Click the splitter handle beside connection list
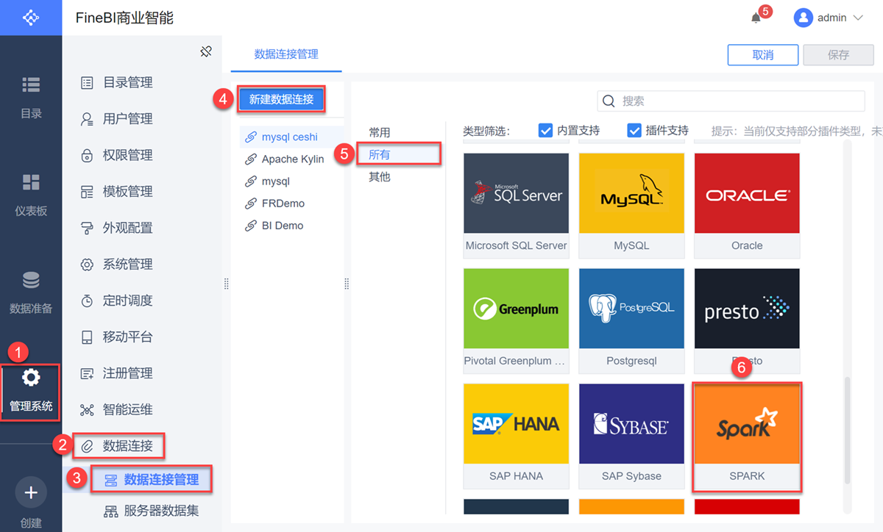 coord(347,284)
